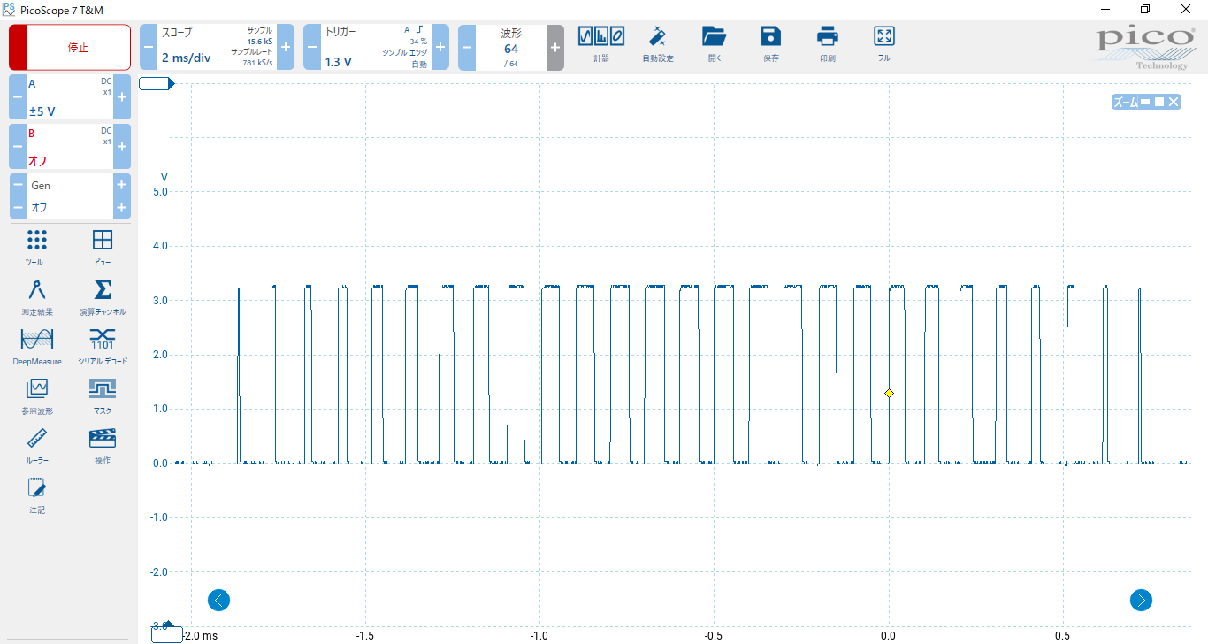
Task: Open the トリガー 1.3 V trigger settings
Action: click(371, 47)
